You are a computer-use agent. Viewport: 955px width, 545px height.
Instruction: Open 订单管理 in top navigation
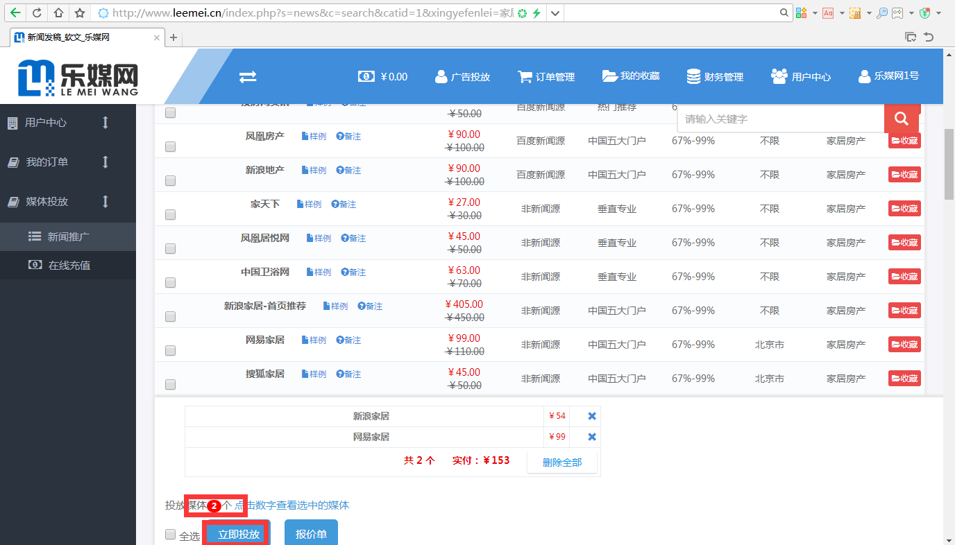[x=546, y=77]
